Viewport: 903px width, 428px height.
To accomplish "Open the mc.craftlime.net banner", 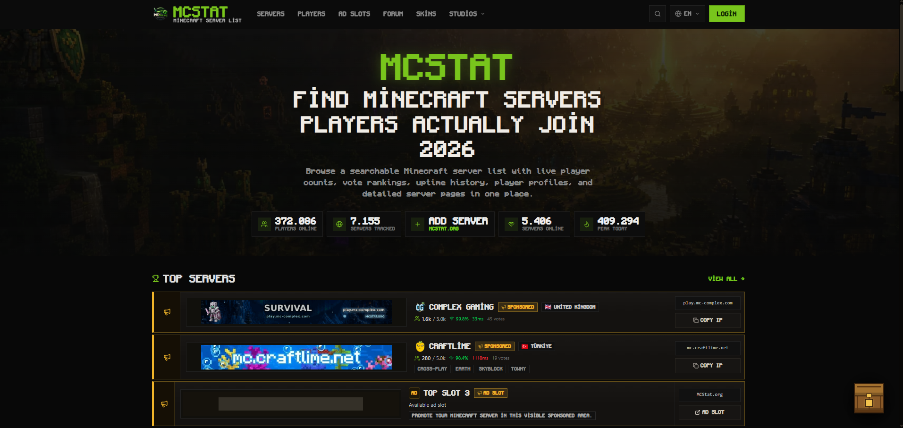I will click(296, 357).
